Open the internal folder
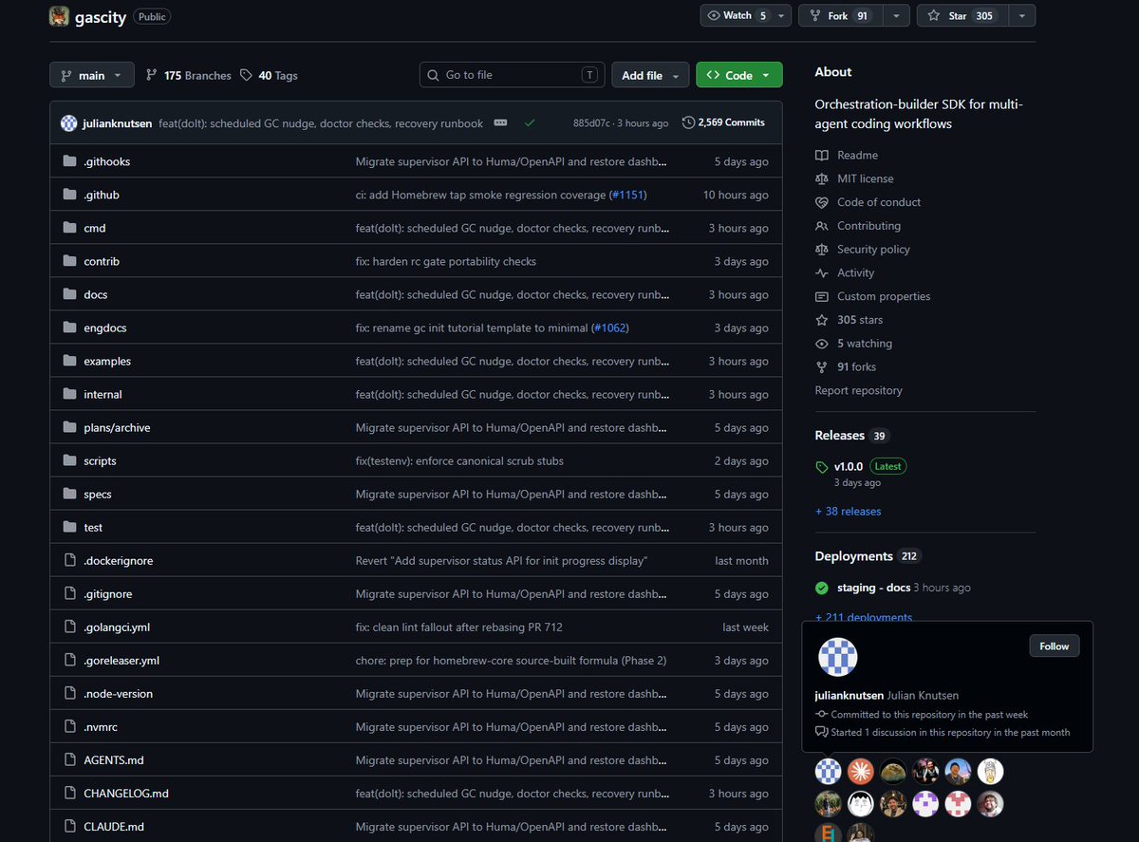1139x842 pixels. pos(103,394)
